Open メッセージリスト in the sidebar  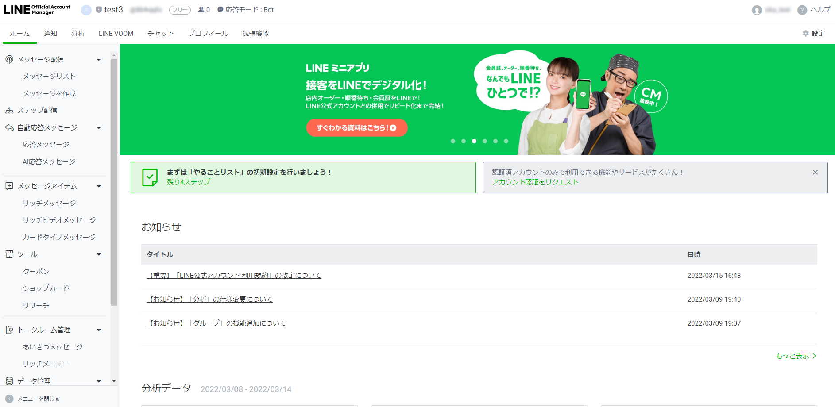click(x=49, y=77)
